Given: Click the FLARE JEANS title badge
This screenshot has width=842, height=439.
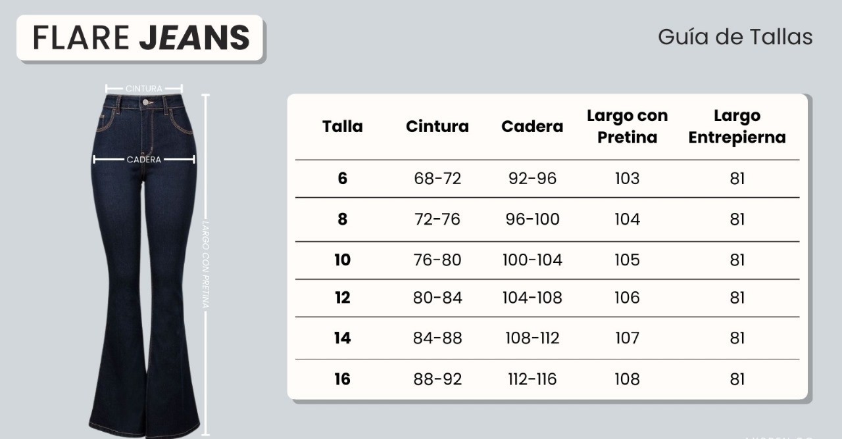Looking at the screenshot, I should pos(141,38).
